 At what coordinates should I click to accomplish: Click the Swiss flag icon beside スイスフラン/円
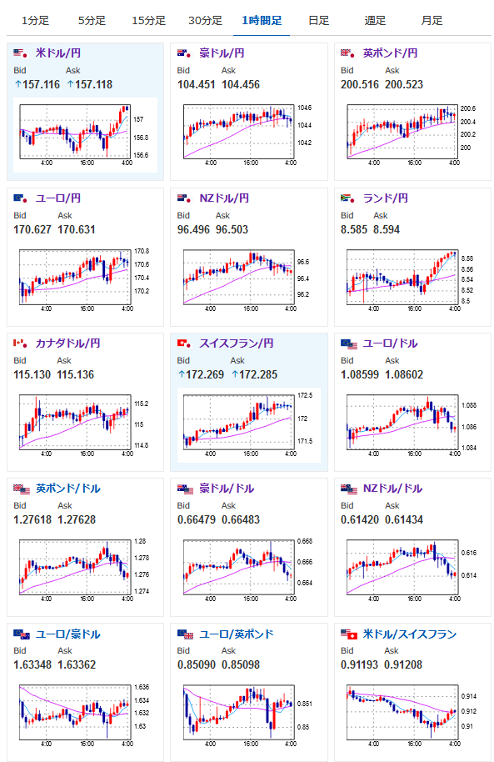[x=184, y=343]
